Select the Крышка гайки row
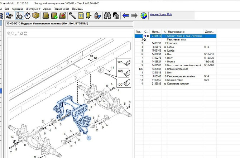Screen dimensions: 240x158 click(176, 80)
